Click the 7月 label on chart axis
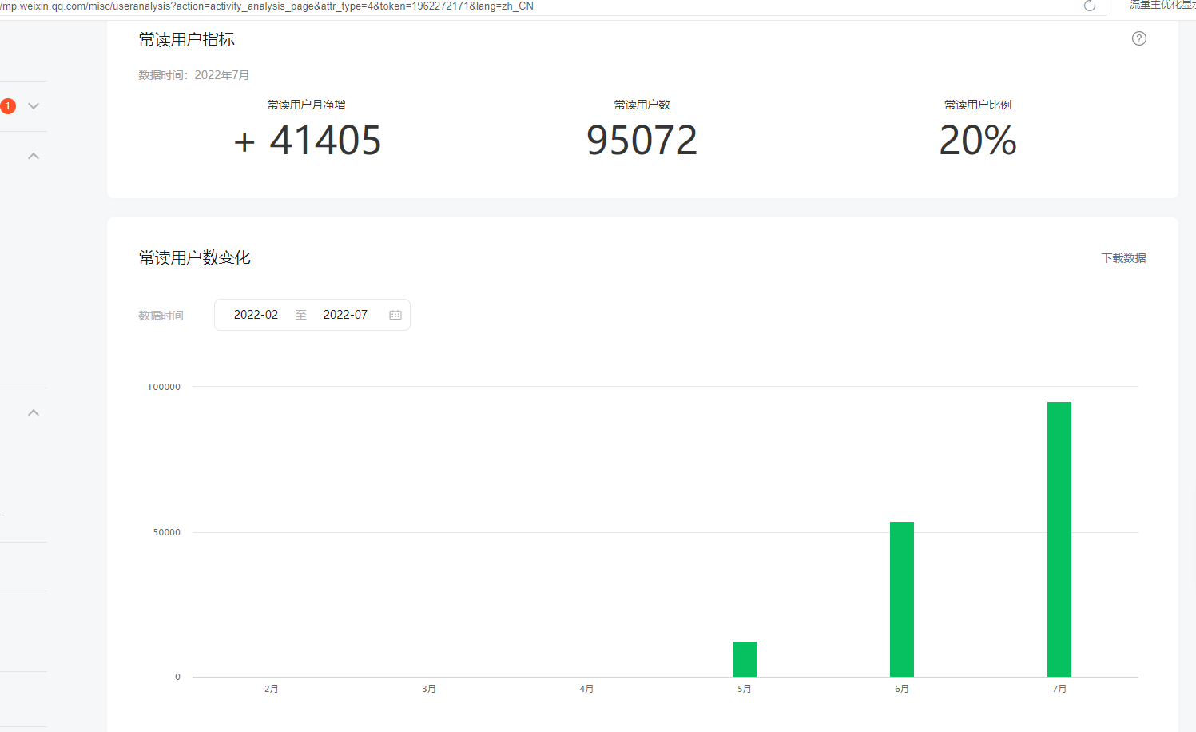Screen dimensions: 1196x732 coord(1059,689)
